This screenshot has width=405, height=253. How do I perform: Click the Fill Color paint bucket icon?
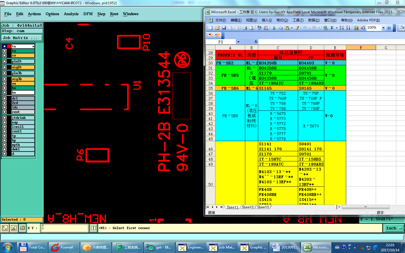tap(402, 28)
